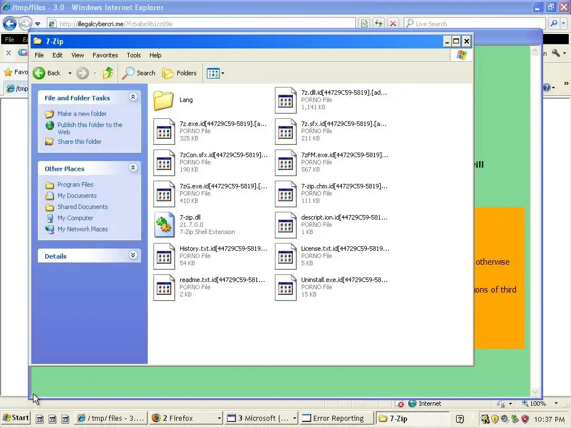Click the Internet Explorer back button
571x428 pixels.
[x=10, y=23]
